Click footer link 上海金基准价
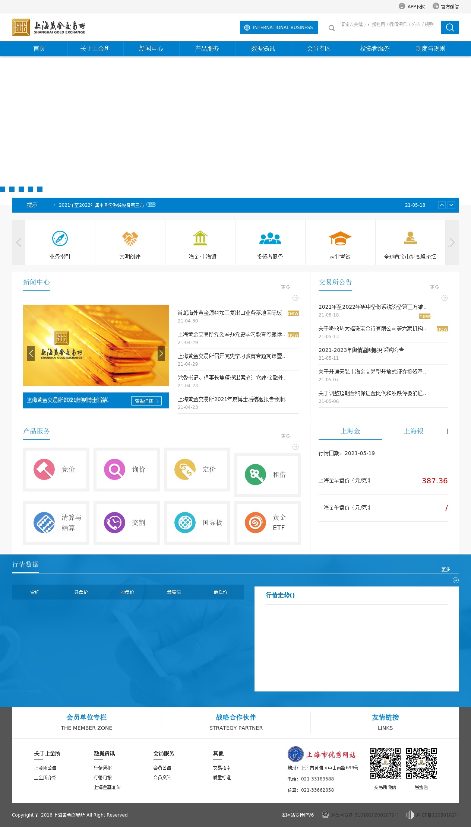The height and width of the screenshot is (827, 471). 107,787
